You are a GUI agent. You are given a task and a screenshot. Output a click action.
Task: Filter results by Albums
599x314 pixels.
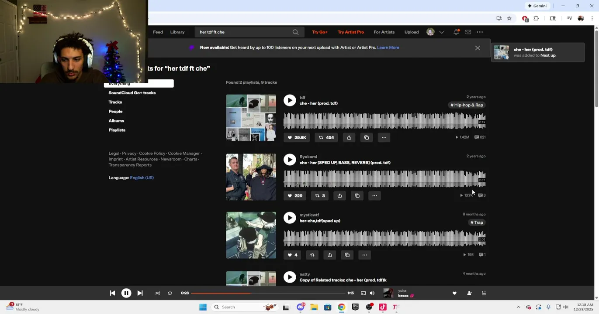[x=116, y=121]
